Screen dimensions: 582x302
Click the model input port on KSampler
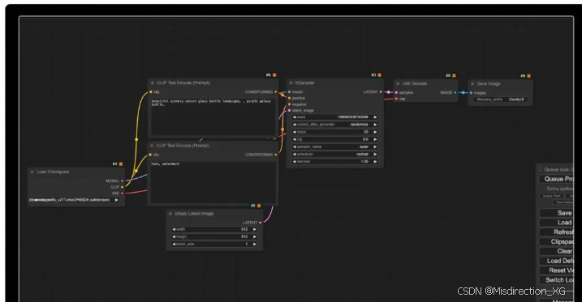[290, 92]
